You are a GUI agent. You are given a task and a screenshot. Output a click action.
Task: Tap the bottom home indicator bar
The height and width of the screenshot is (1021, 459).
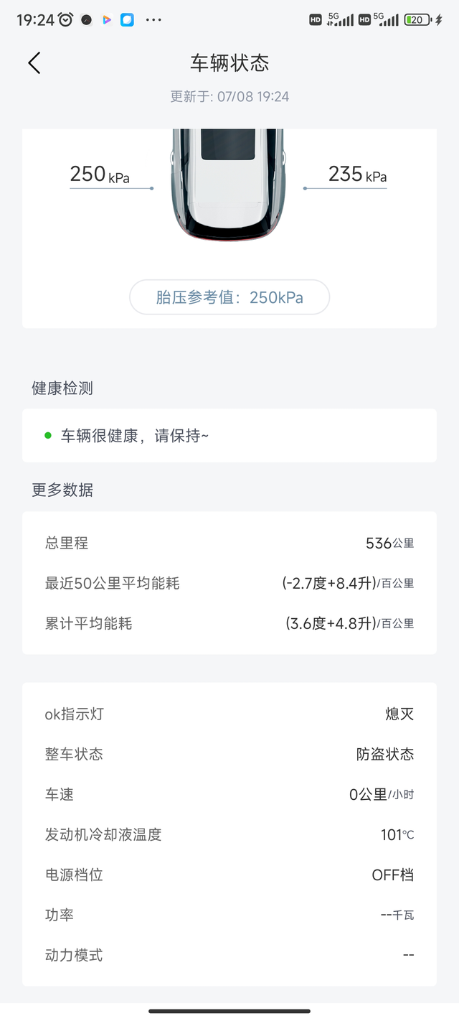coord(229,1011)
